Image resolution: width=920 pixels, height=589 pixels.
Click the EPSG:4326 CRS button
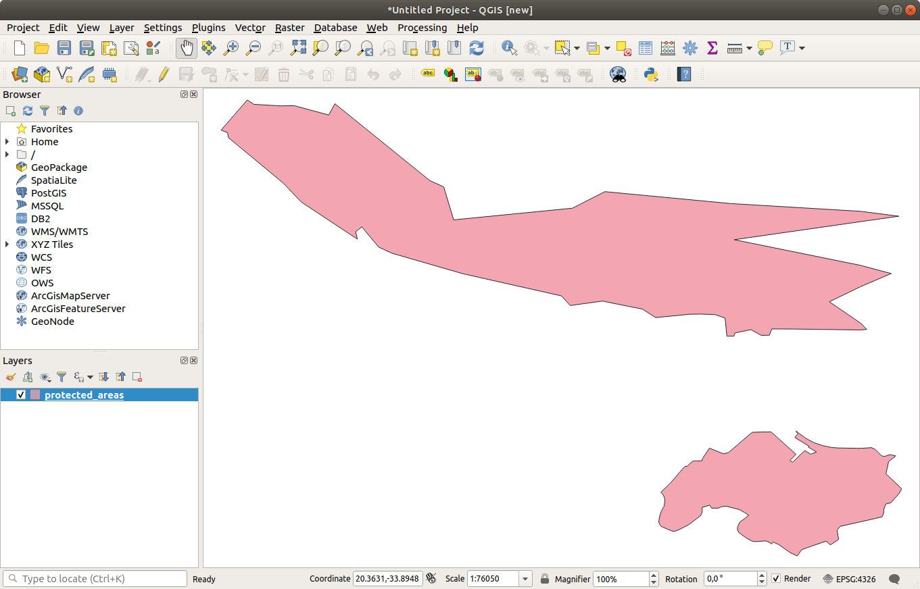[x=850, y=579]
